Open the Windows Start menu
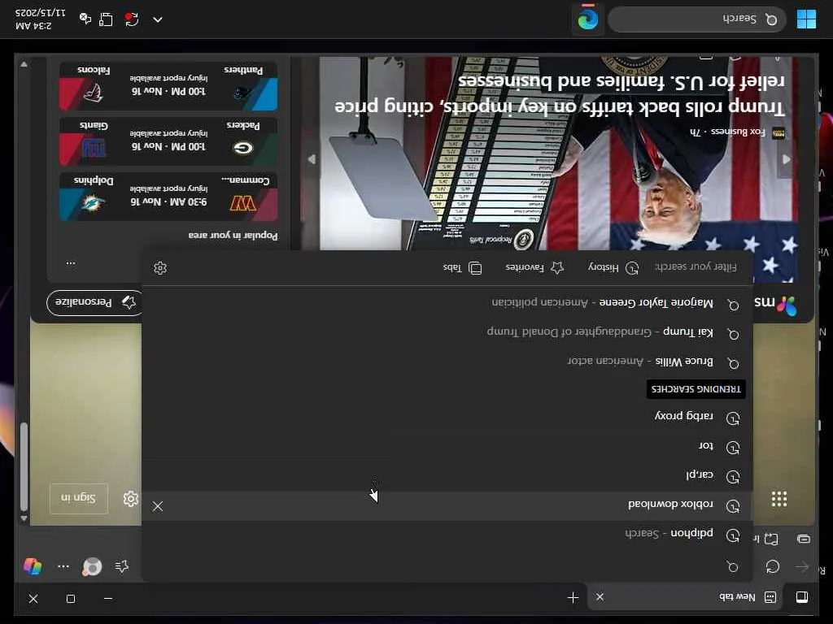 tap(806, 19)
